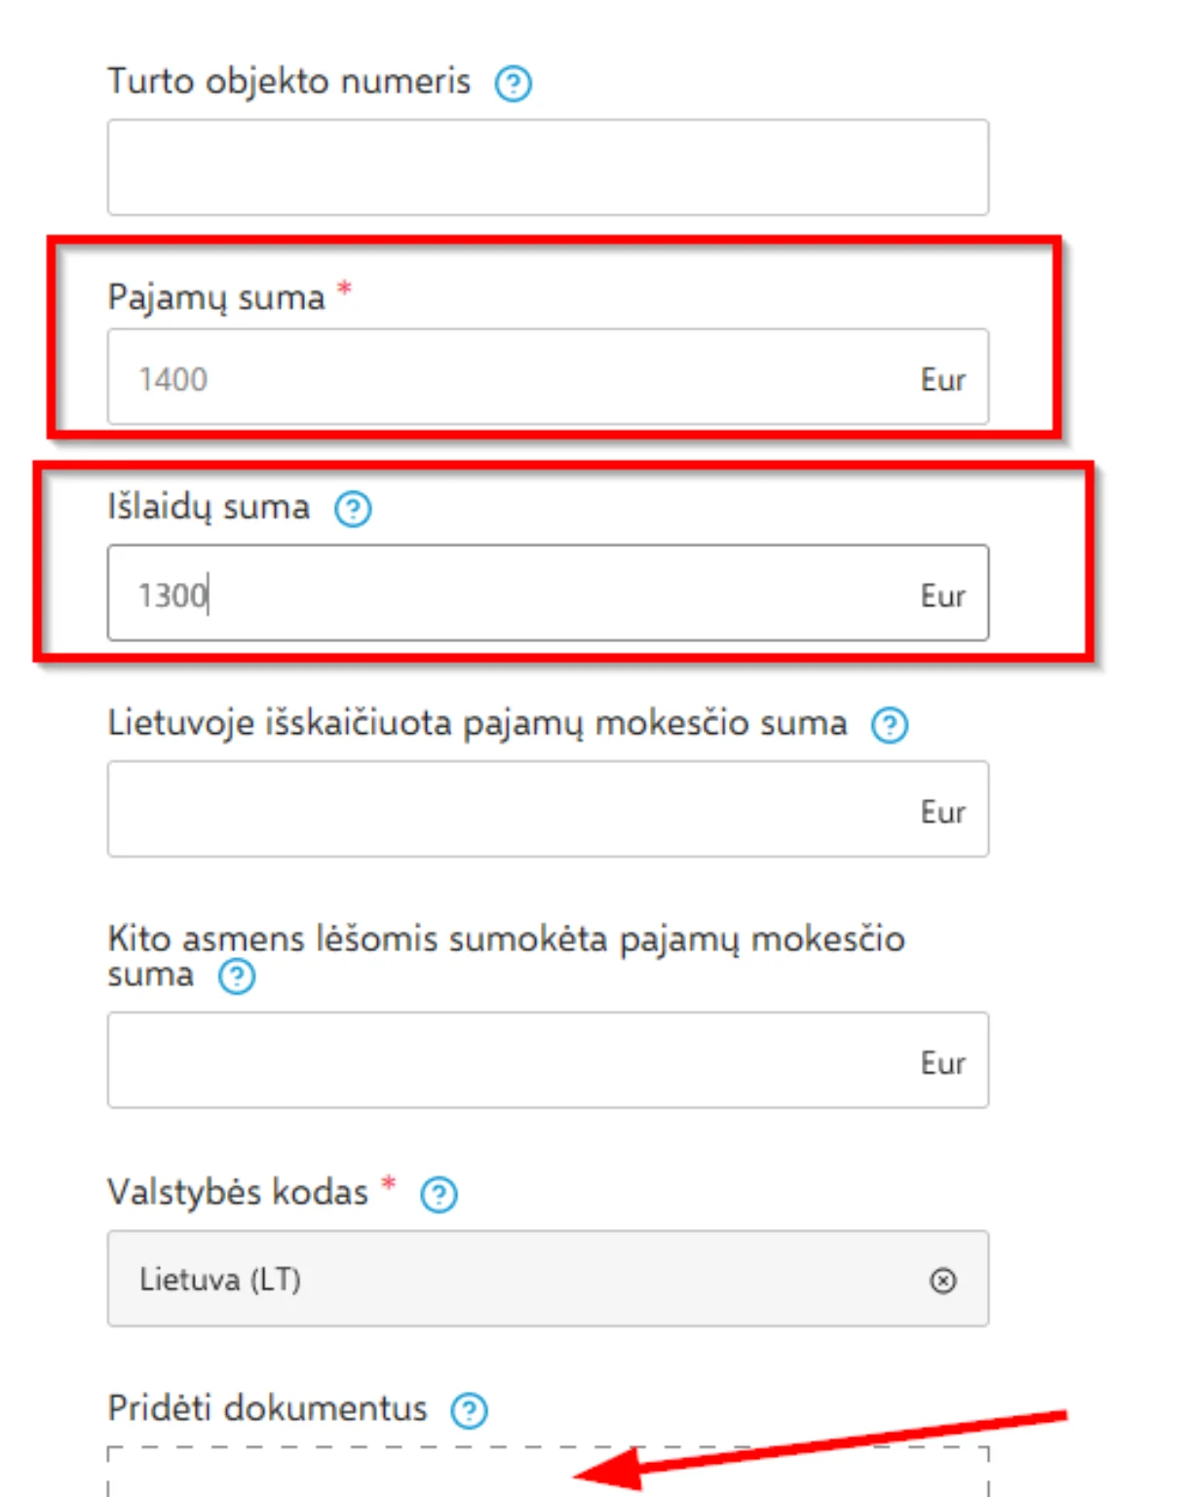Click the Pajamų suma label text
1185x1497 pixels.
pos(216,297)
